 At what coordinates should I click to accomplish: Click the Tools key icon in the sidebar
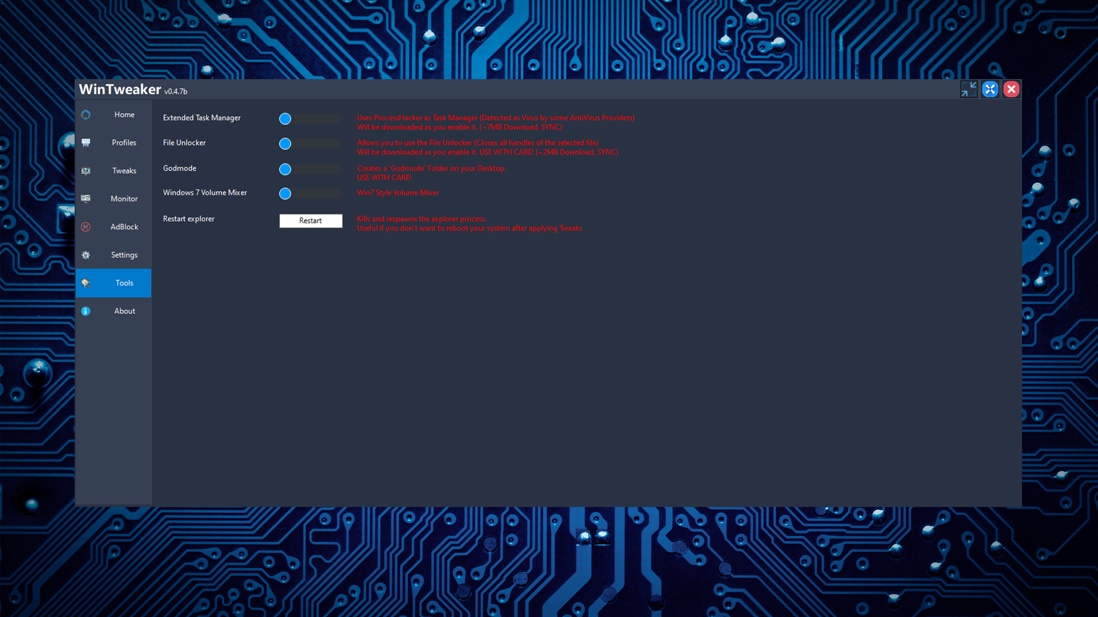point(85,283)
